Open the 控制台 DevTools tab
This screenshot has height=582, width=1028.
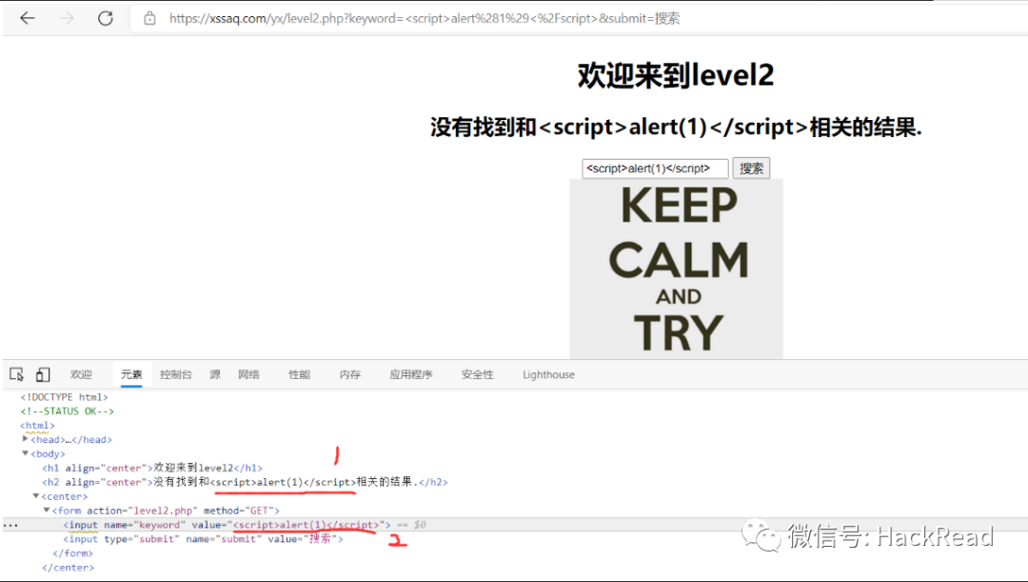coord(176,374)
